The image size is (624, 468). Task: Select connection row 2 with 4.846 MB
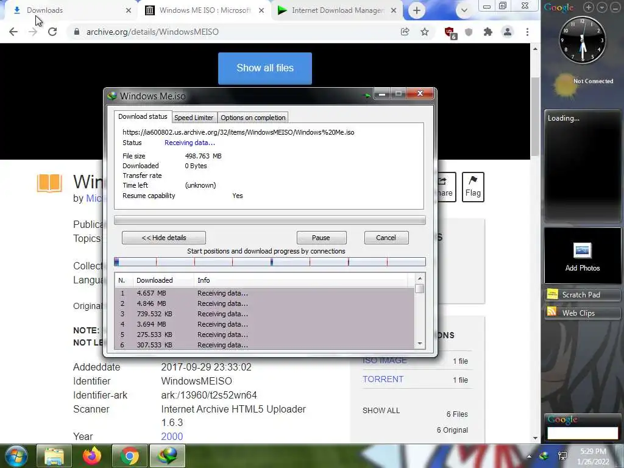[264, 303]
